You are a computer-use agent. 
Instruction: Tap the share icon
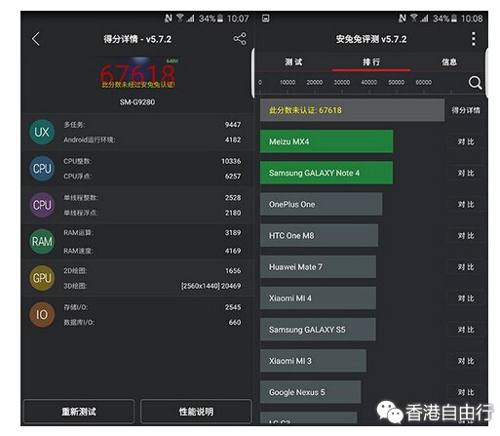[x=240, y=39]
